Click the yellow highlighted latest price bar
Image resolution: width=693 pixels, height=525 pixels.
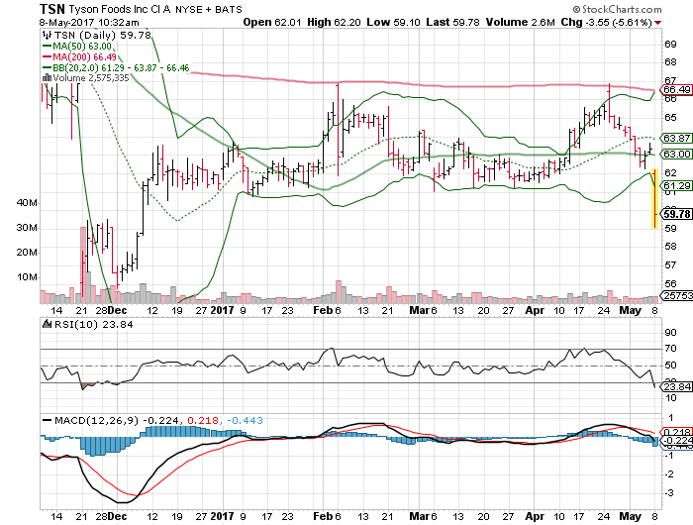click(655, 198)
